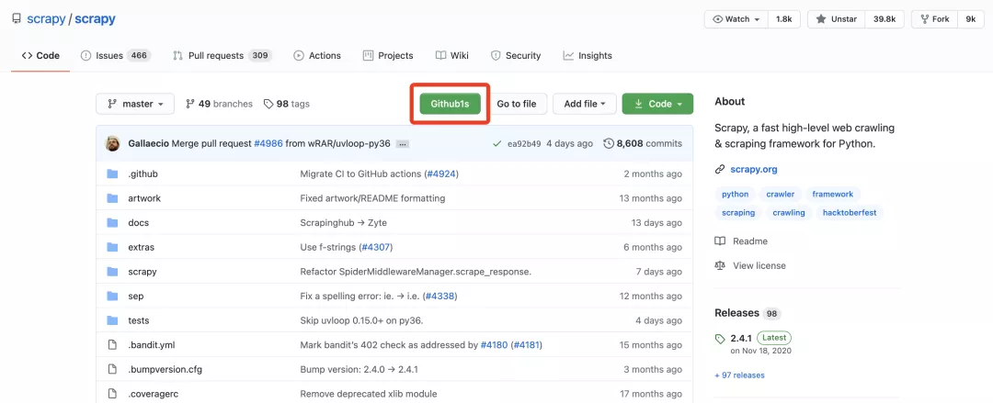Open the View license link
This screenshot has width=993, height=403.
(759, 265)
